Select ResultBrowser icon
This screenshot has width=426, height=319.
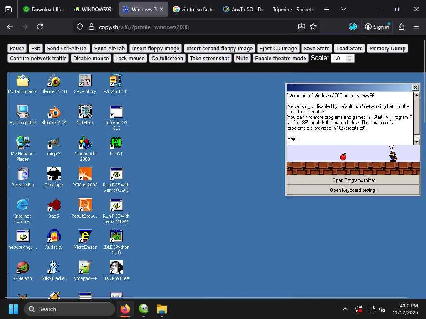pos(85,209)
